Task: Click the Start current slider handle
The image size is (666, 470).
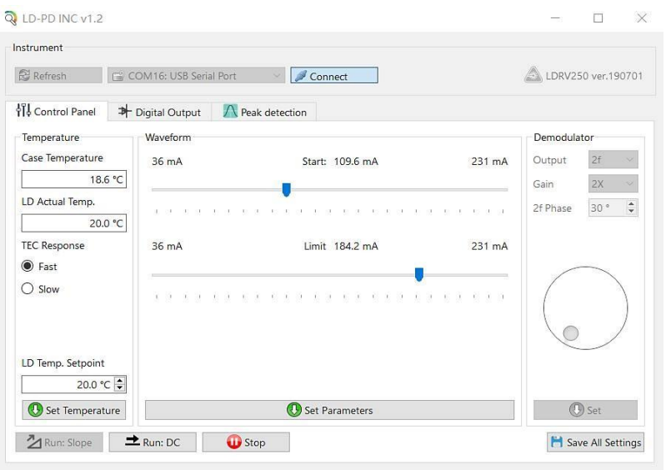Action: coord(286,190)
